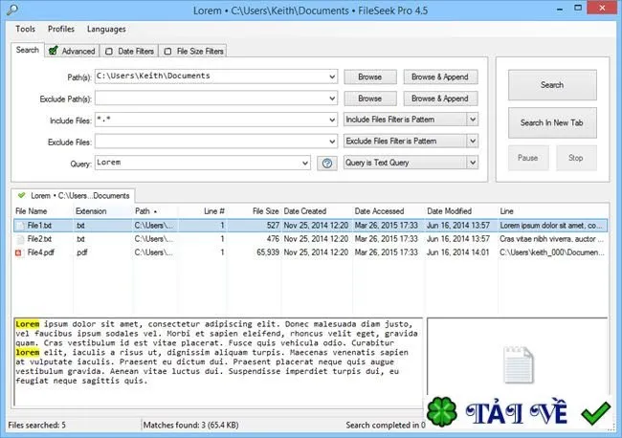622x438 pixels.
Task: Switch to the Date Filters tab
Action: pos(129,51)
